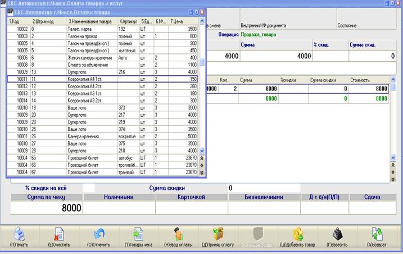
Task: Click the Сумма по чеку value 8000
Action: point(46,208)
